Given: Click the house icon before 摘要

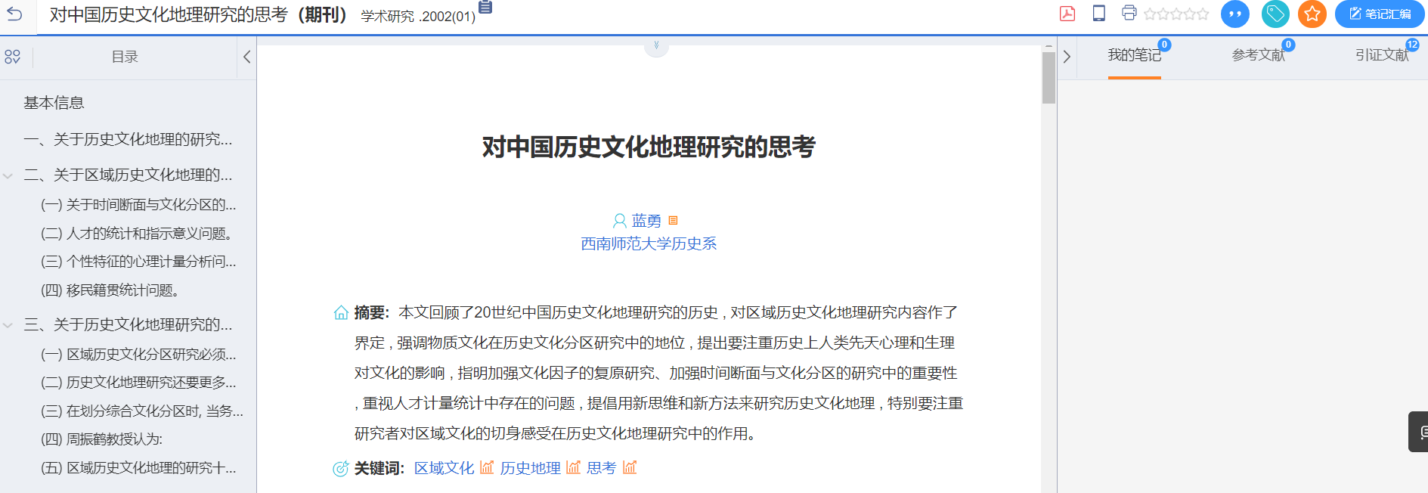Looking at the screenshot, I should [x=341, y=313].
